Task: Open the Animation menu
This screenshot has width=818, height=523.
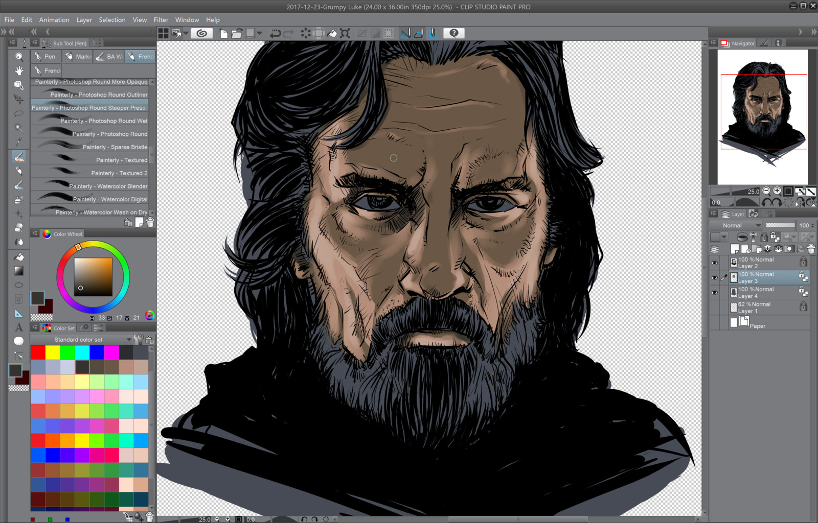Action: (54, 20)
